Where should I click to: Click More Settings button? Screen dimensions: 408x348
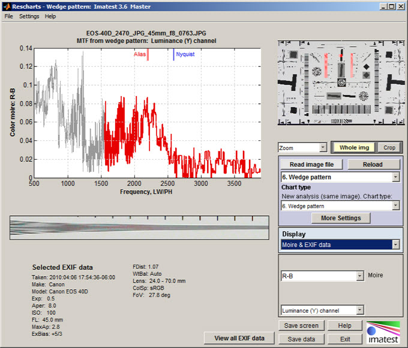341,218
